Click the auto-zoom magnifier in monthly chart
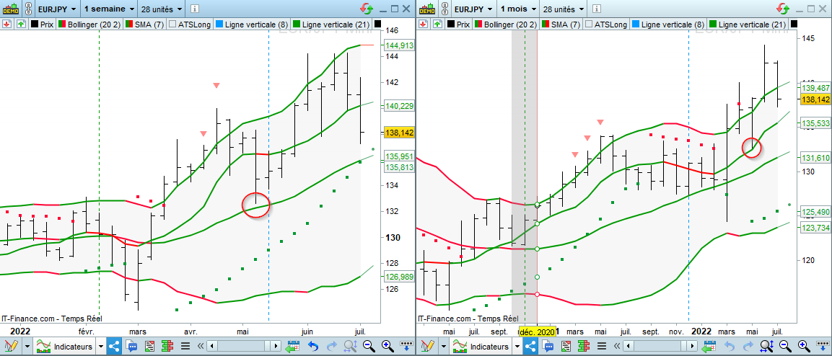 coord(767,347)
